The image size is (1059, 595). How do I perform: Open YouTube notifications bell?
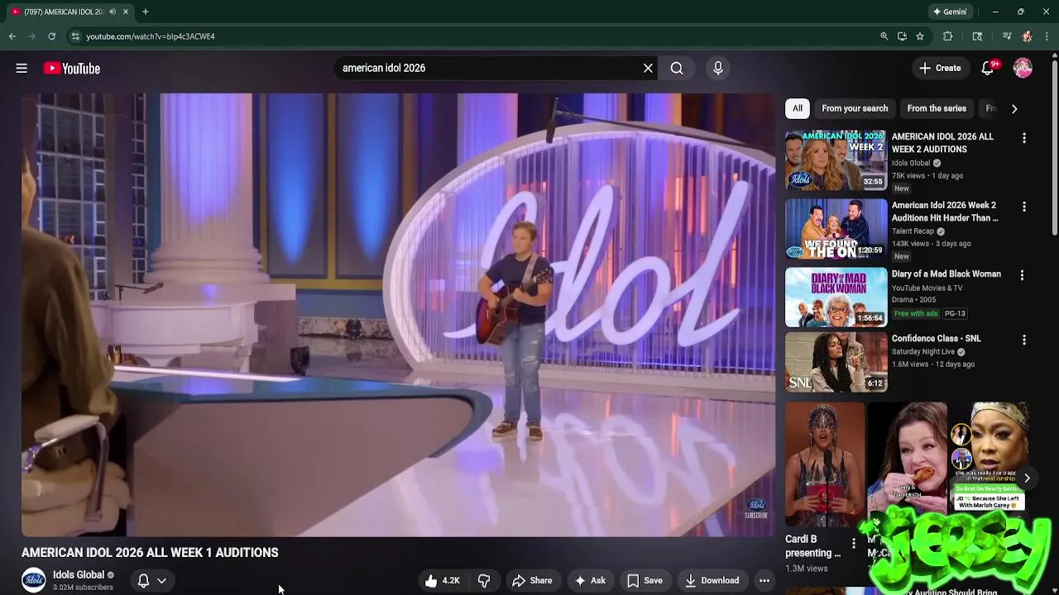pyautogui.click(x=988, y=69)
